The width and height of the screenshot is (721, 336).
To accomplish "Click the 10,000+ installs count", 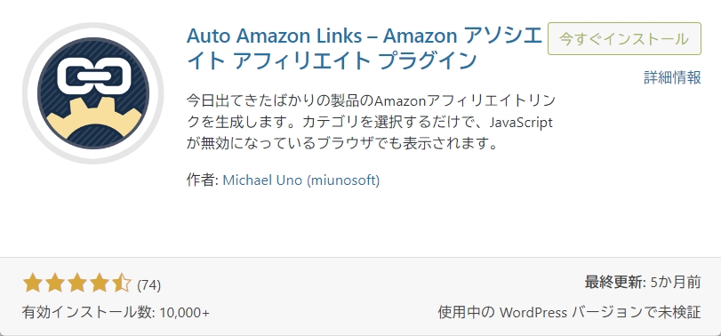I will coord(184,313).
